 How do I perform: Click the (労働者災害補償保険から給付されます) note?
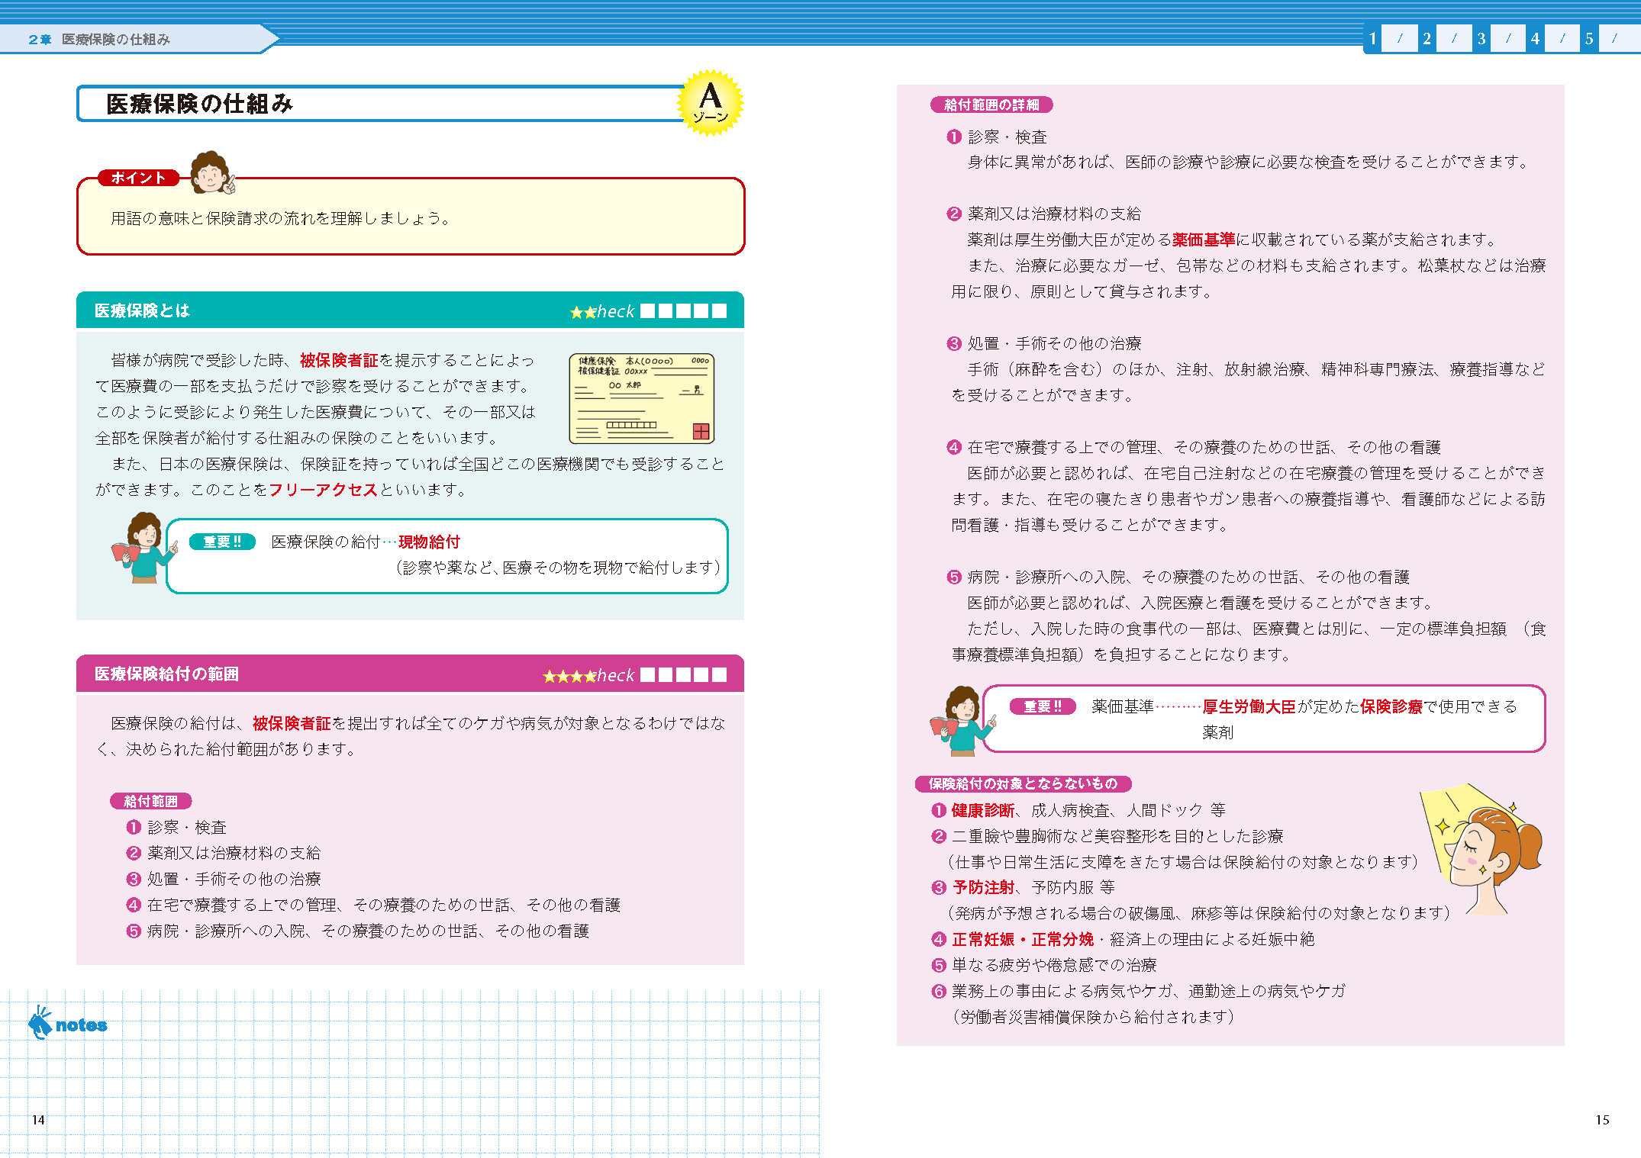1093,1017
